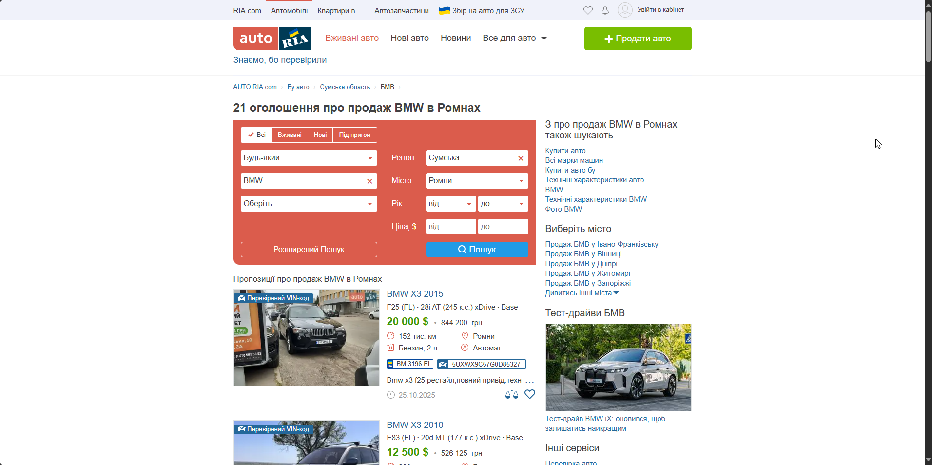
Task: Click the minimum price 'від' field
Action: tap(451, 227)
